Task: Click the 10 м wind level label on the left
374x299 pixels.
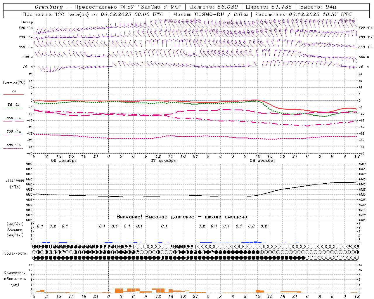Action: (28, 67)
